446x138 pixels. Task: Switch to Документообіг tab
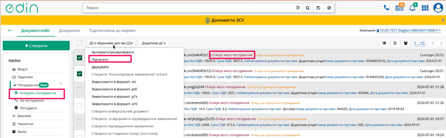point(36,30)
